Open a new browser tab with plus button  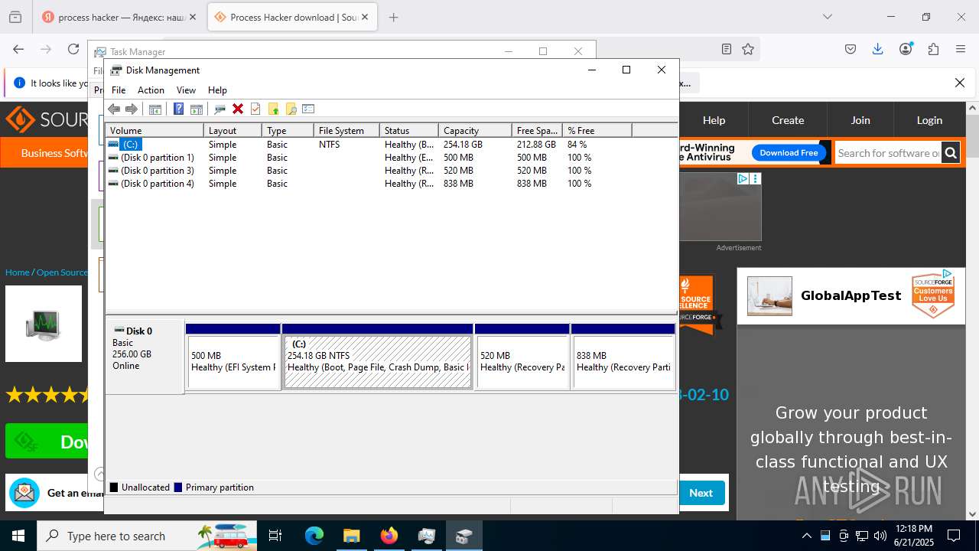(394, 17)
